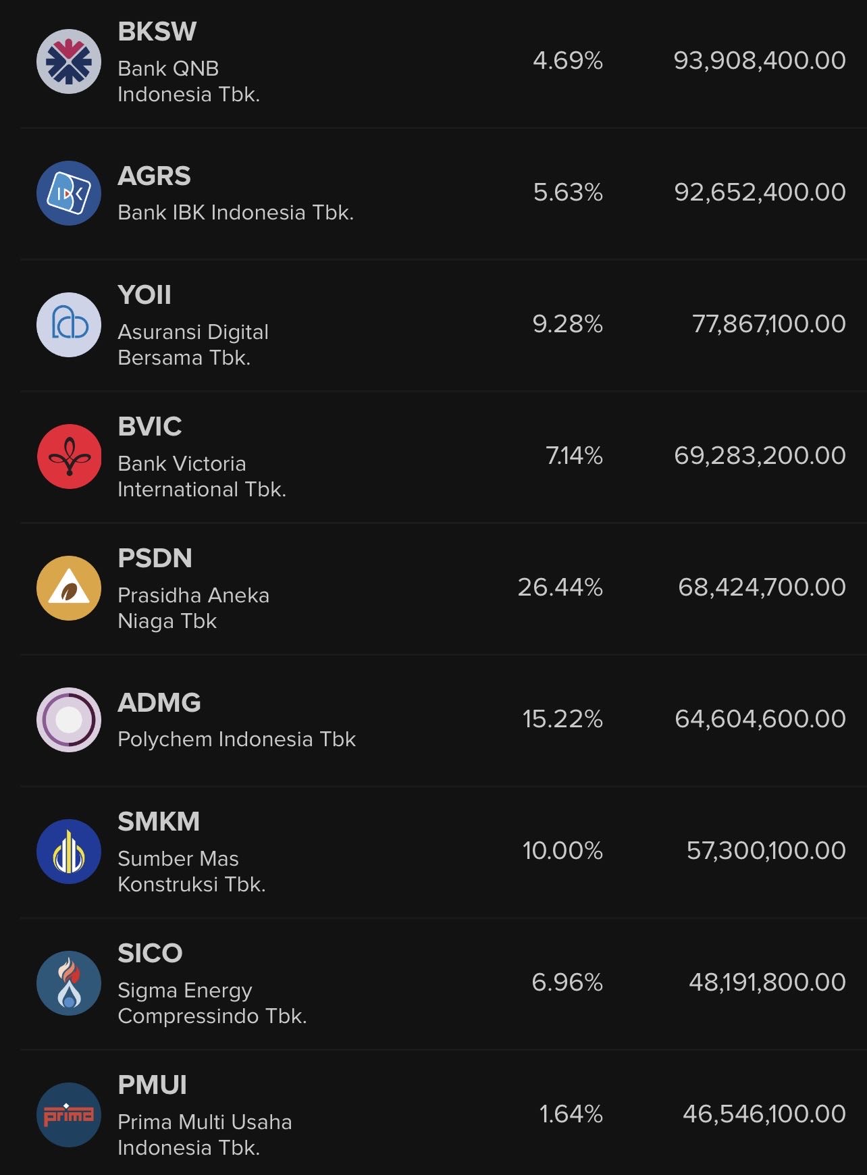The image size is (867, 1175).
Task: Open the Asuransi Digital Bersama YOII logo
Action: (x=69, y=325)
